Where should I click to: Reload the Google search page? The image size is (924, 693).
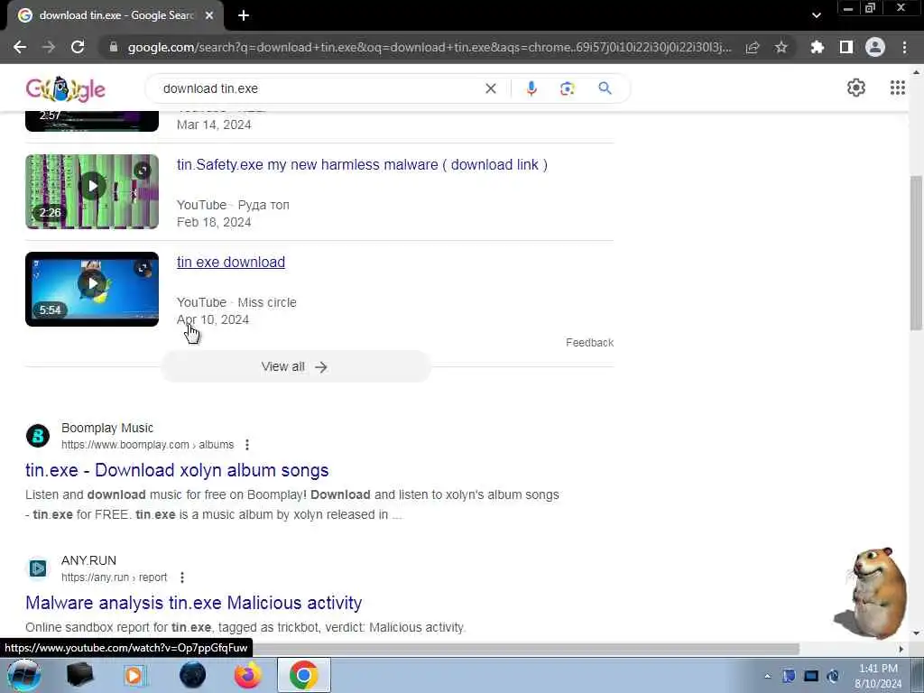point(78,47)
